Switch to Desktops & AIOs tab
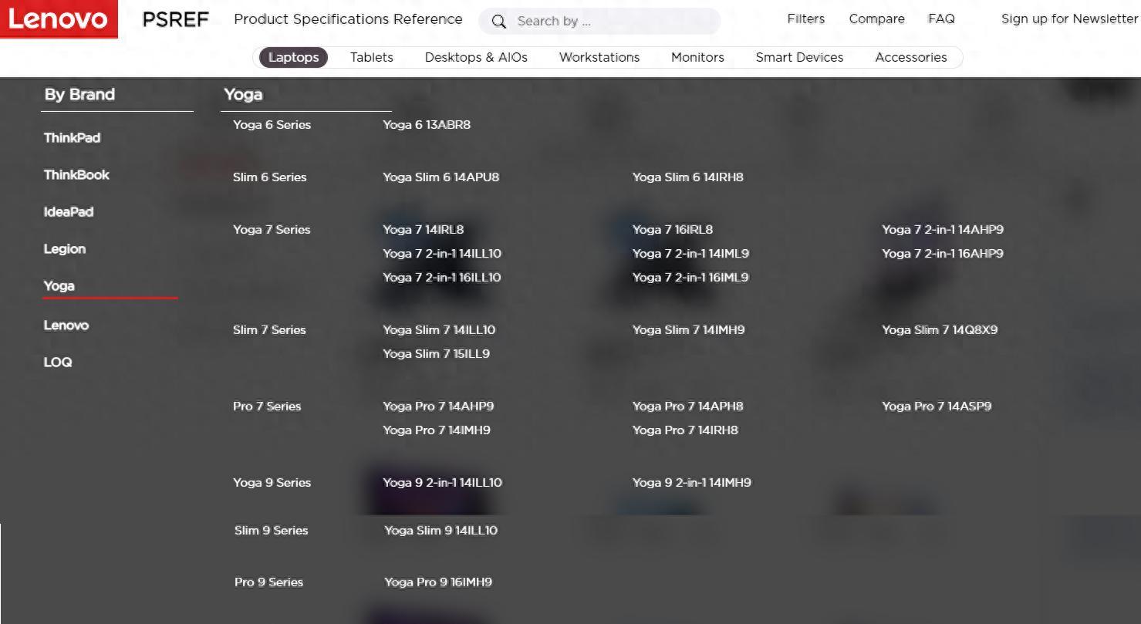Image resolution: width=1141 pixels, height=624 pixels. (476, 57)
